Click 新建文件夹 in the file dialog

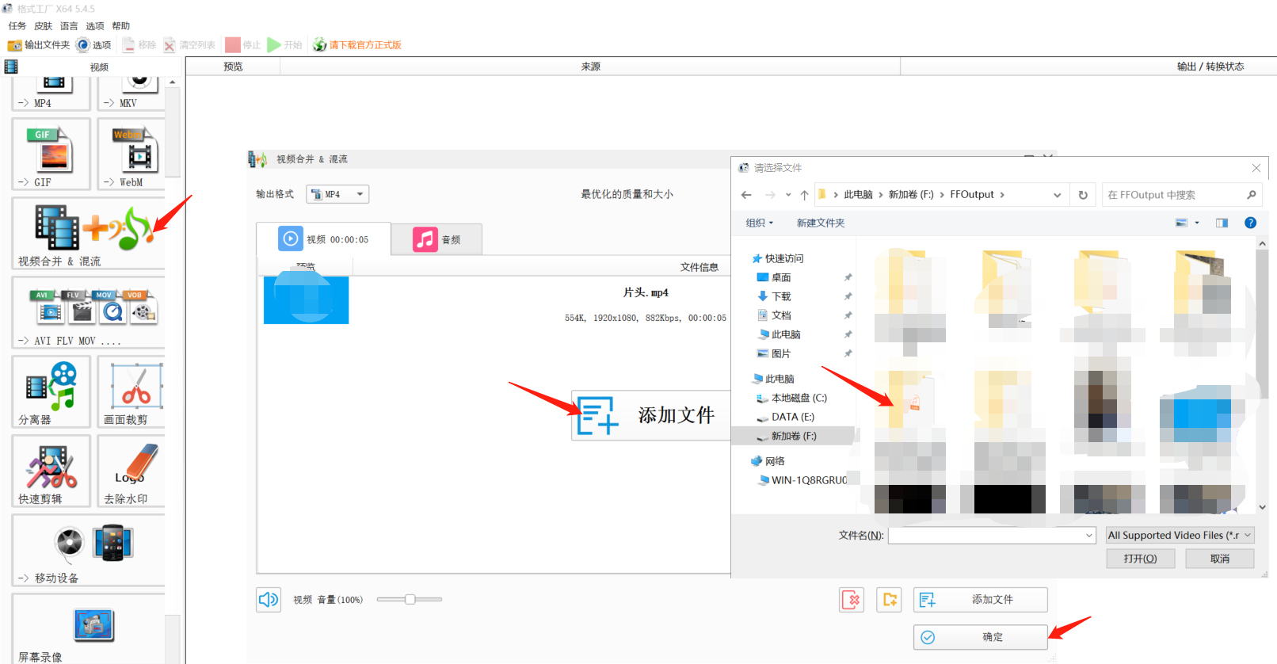(x=821, y=223)
